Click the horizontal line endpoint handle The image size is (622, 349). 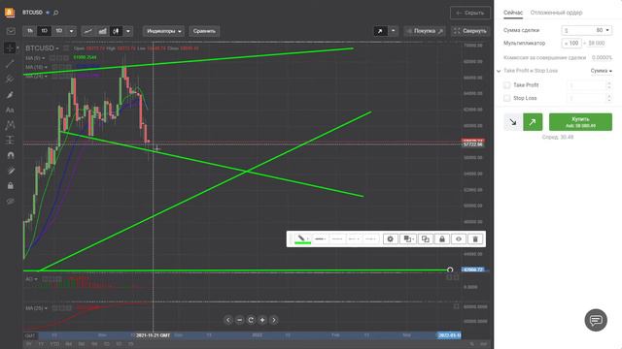point(450,270)
